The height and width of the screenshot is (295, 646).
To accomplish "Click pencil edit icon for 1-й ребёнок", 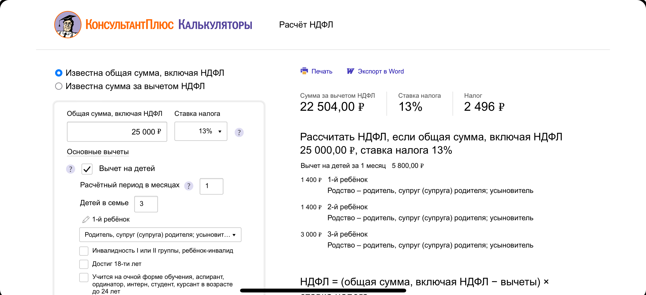I will click(86, 219).
